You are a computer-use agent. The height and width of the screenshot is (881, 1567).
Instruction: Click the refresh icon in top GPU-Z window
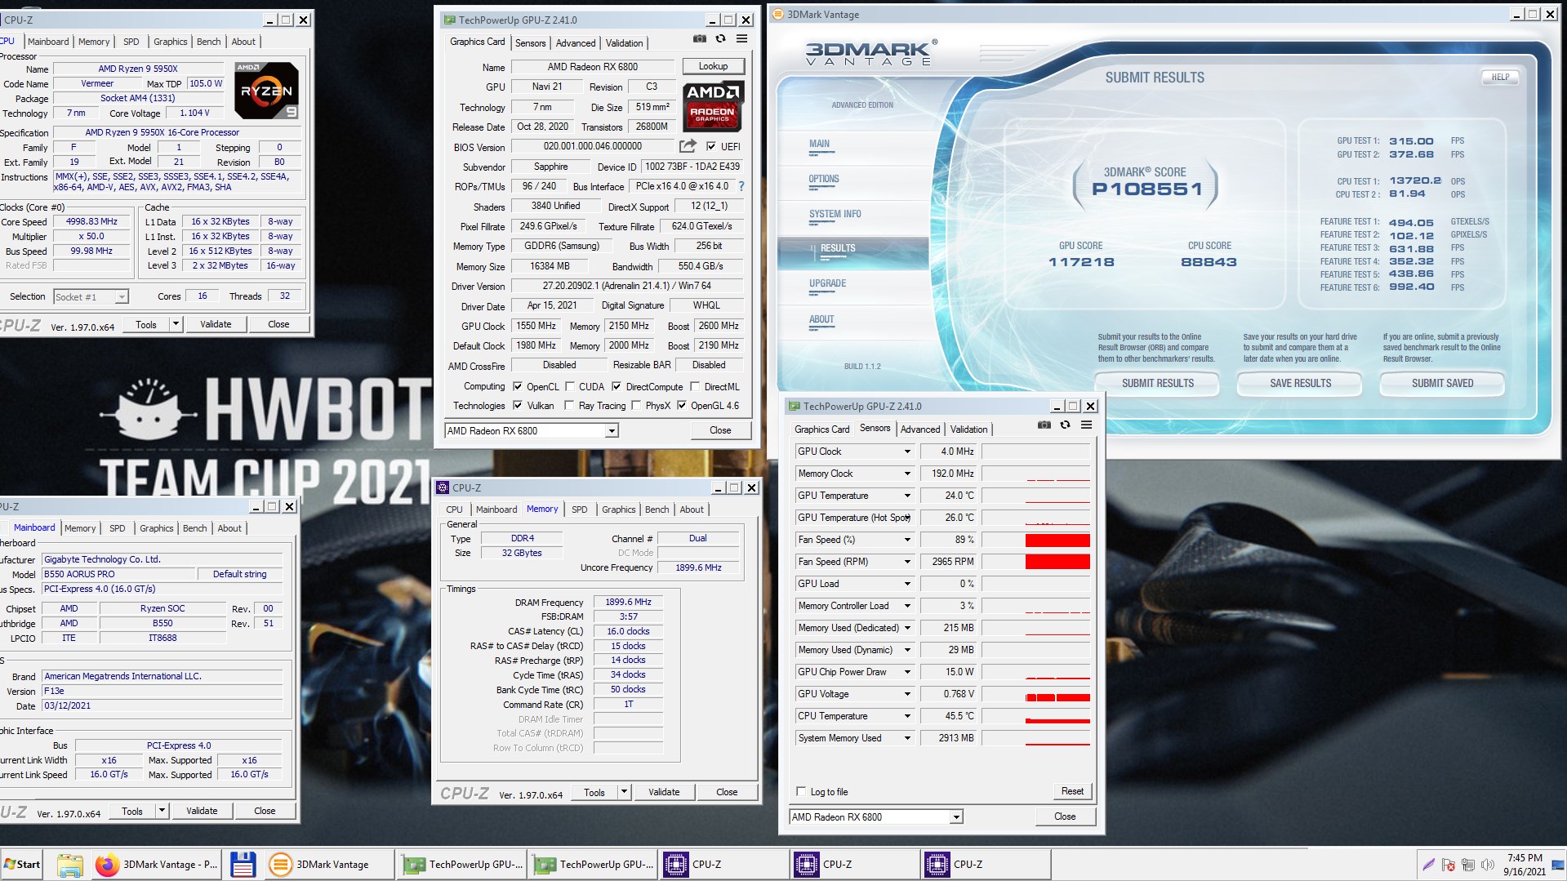tap(720, 38)
